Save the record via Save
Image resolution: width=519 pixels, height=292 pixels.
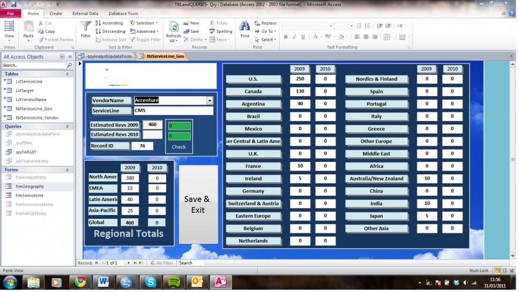[191, 31]
